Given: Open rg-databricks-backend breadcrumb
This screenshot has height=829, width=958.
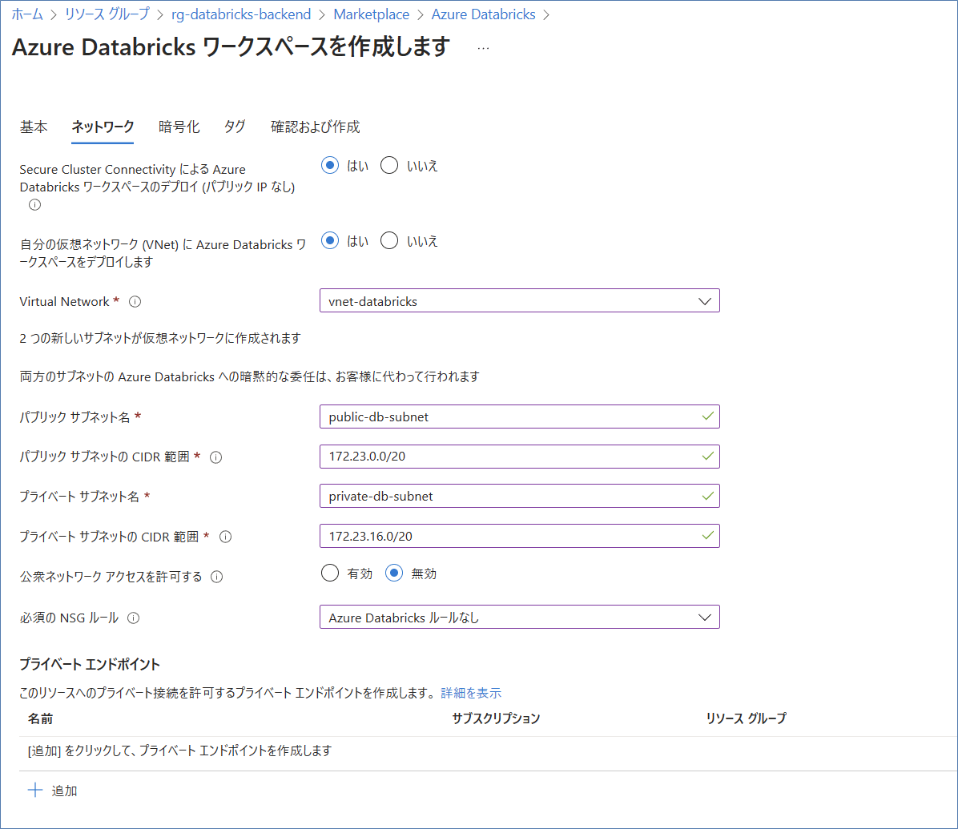Looking at the screenshot, I should coord(241,14).
